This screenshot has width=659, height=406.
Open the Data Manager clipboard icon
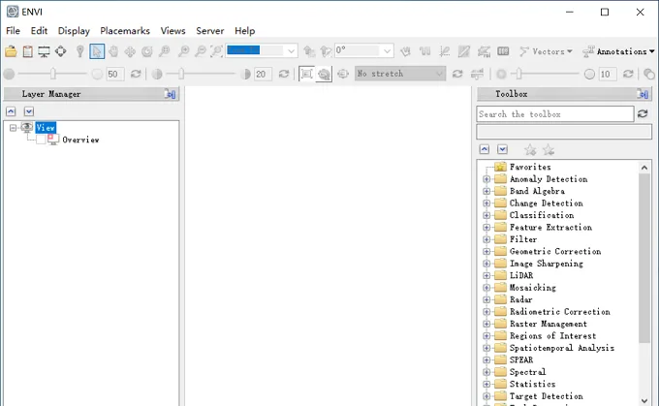tap(28, 51)
